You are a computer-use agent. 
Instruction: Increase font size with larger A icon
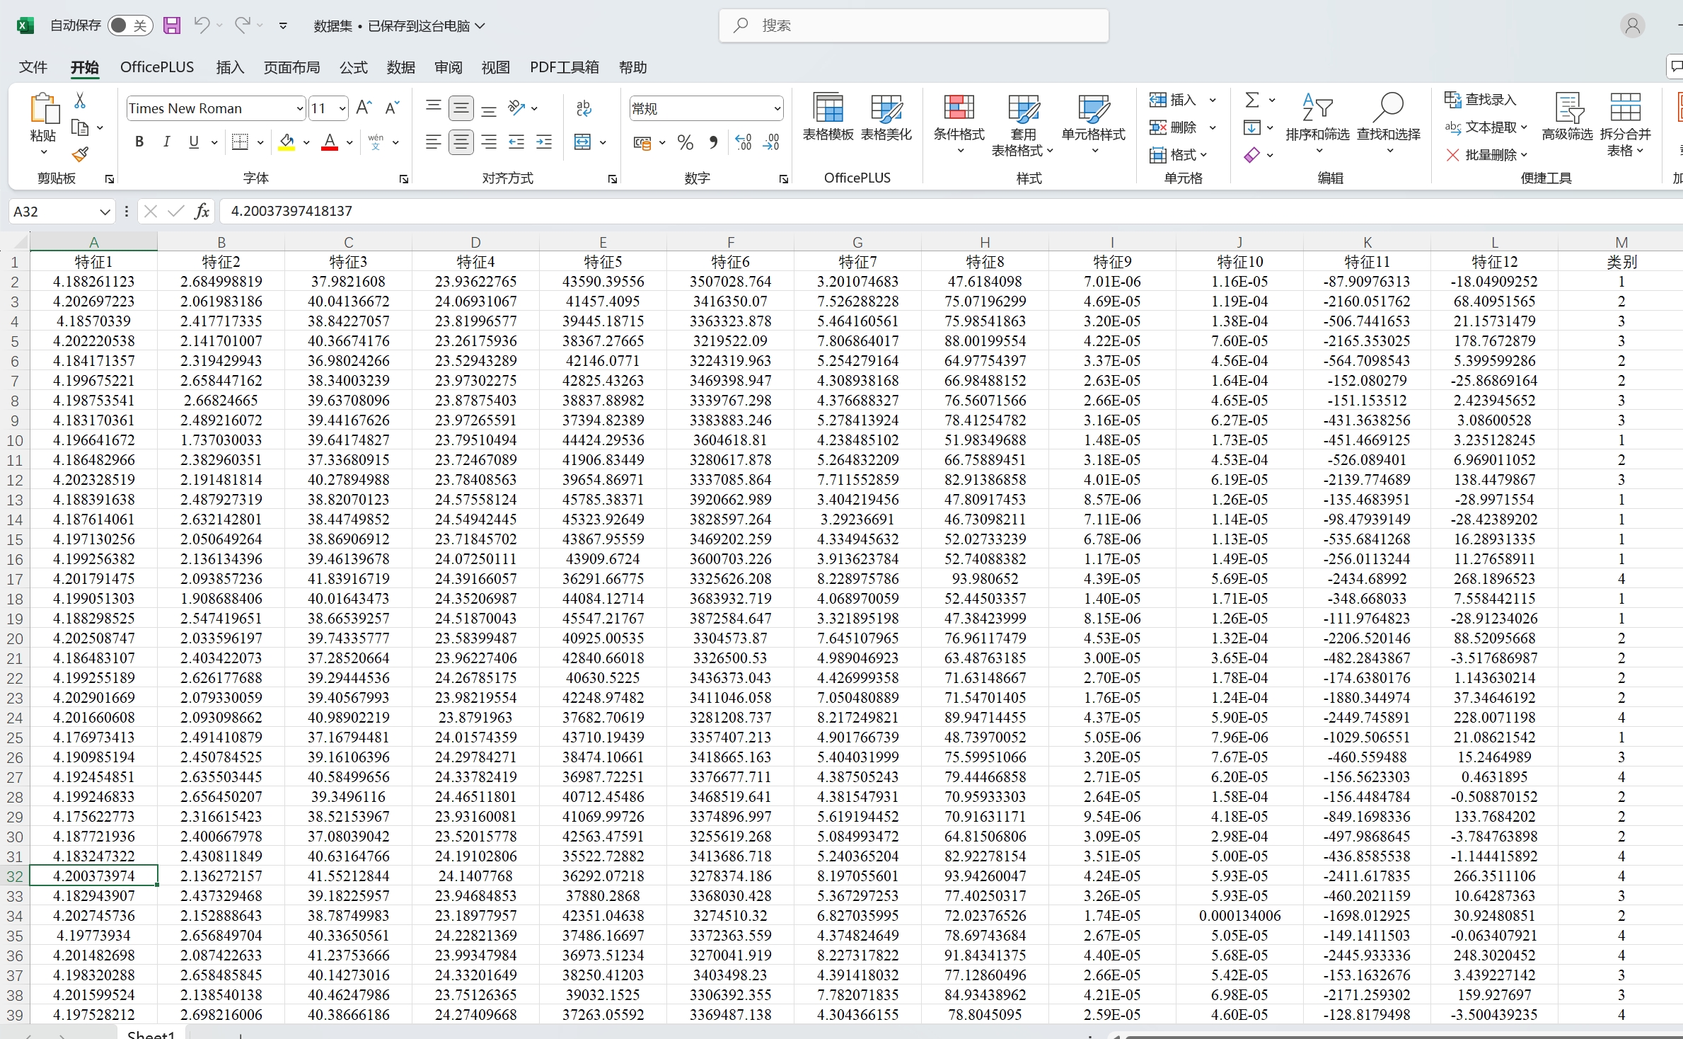(x=364, y=108)
